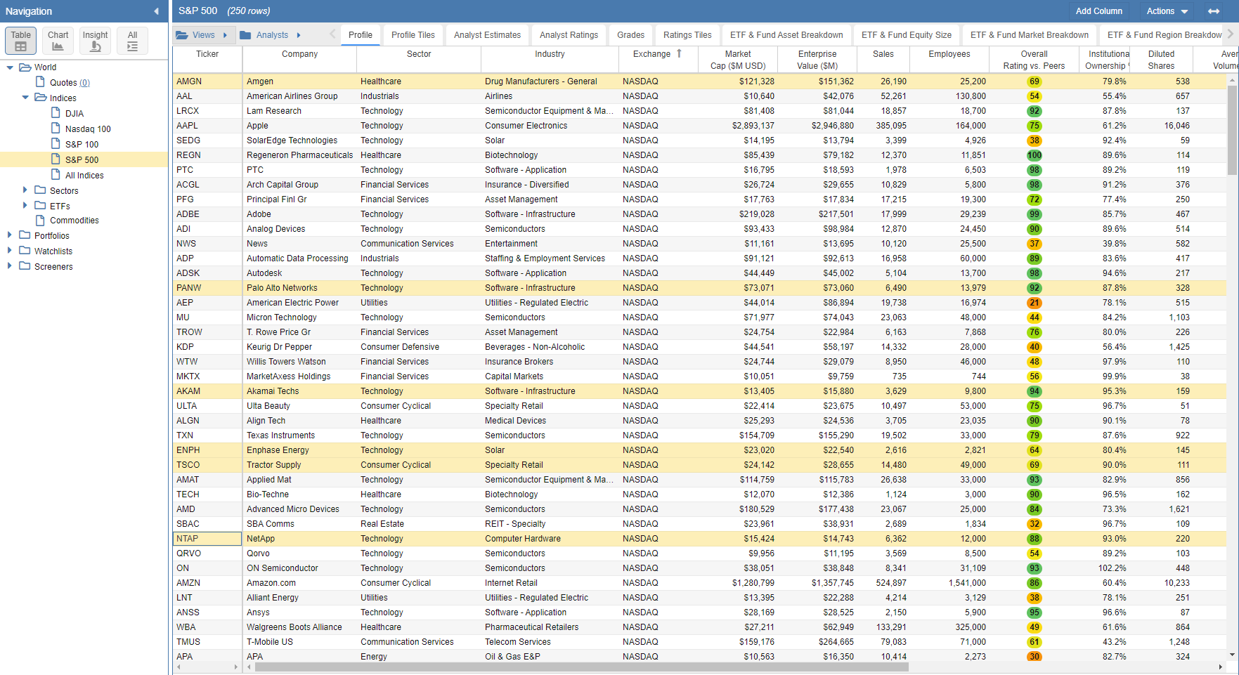Image resolution: width=1239 pixels, height=675 pixels.
Task: Click the Portfolios folder icon
Action: pos(25,235)
